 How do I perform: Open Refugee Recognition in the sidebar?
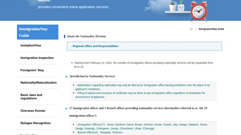[x=36, y=123]
